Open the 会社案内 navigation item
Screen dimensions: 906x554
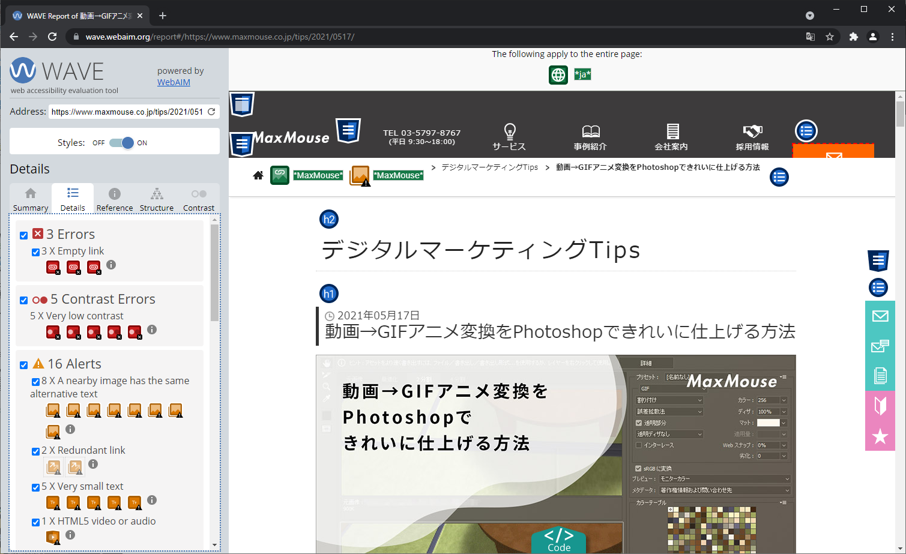(x=671, y=137)
